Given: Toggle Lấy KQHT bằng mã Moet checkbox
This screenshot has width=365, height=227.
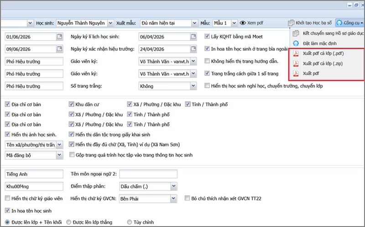Looking at the screenshot, I should click(207, 36).
